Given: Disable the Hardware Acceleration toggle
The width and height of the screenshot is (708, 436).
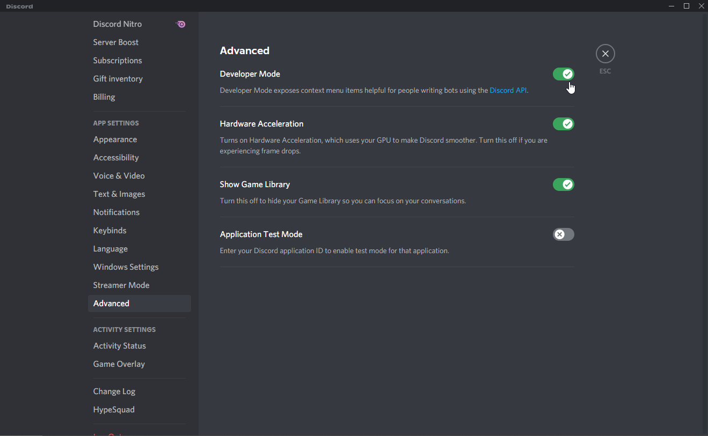Looking at the screenshot, I should click(x=563, y=124).
